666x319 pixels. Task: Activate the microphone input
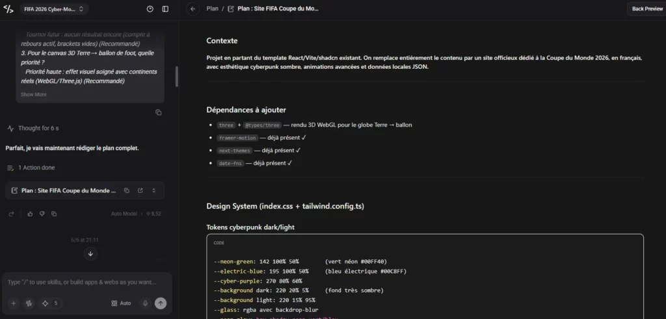coord(145,303)
